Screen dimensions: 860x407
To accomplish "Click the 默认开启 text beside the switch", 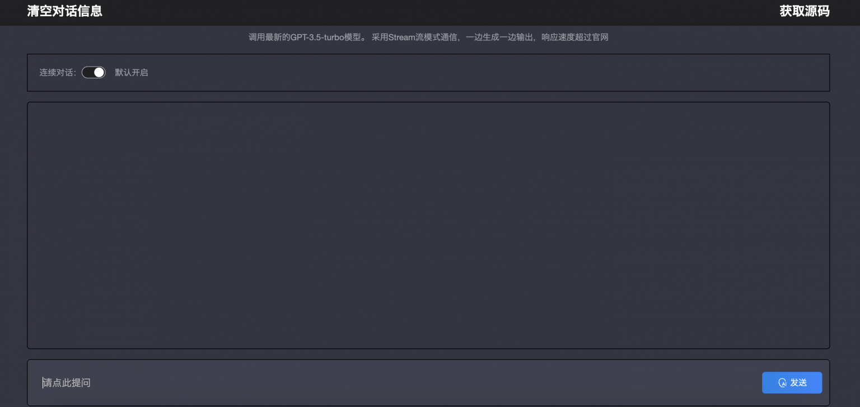I will point(132,73).
